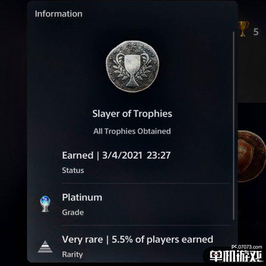
Task: Click the Chinese watermark logo
Action: coord(236,256)
